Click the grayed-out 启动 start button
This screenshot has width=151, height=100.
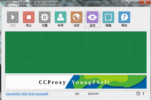click(x=13, y=19)
